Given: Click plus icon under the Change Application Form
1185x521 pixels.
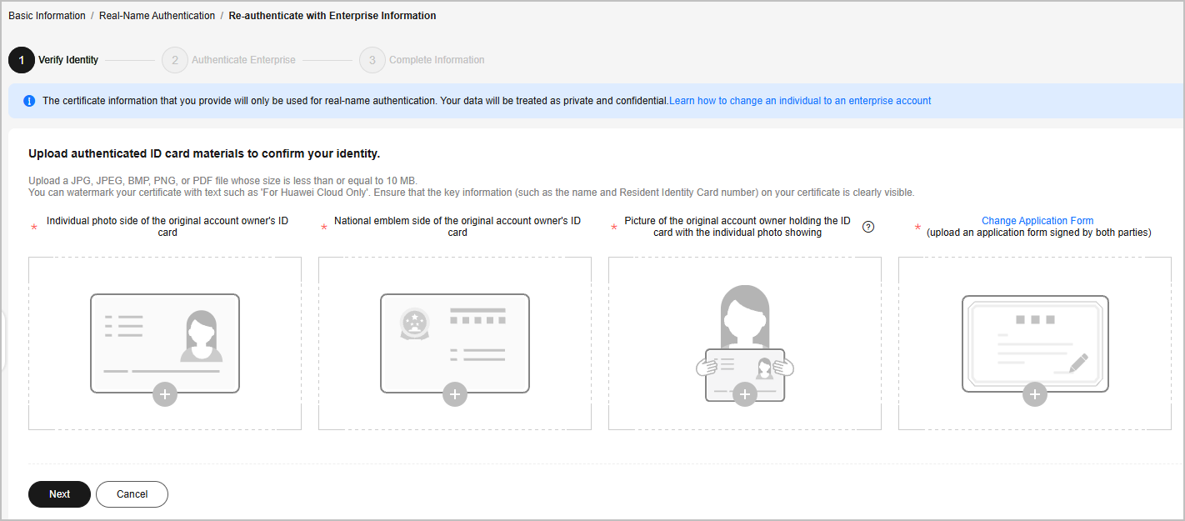Looking at the screenshot, I should tap(1035, 394).
